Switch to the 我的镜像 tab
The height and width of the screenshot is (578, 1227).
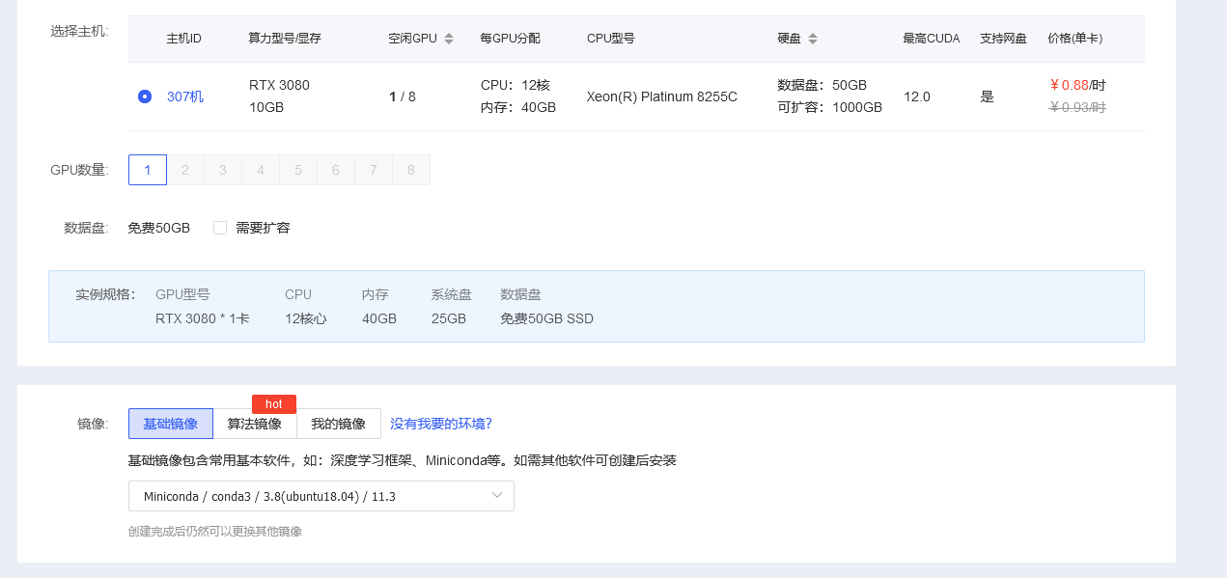tap(339, 424)
